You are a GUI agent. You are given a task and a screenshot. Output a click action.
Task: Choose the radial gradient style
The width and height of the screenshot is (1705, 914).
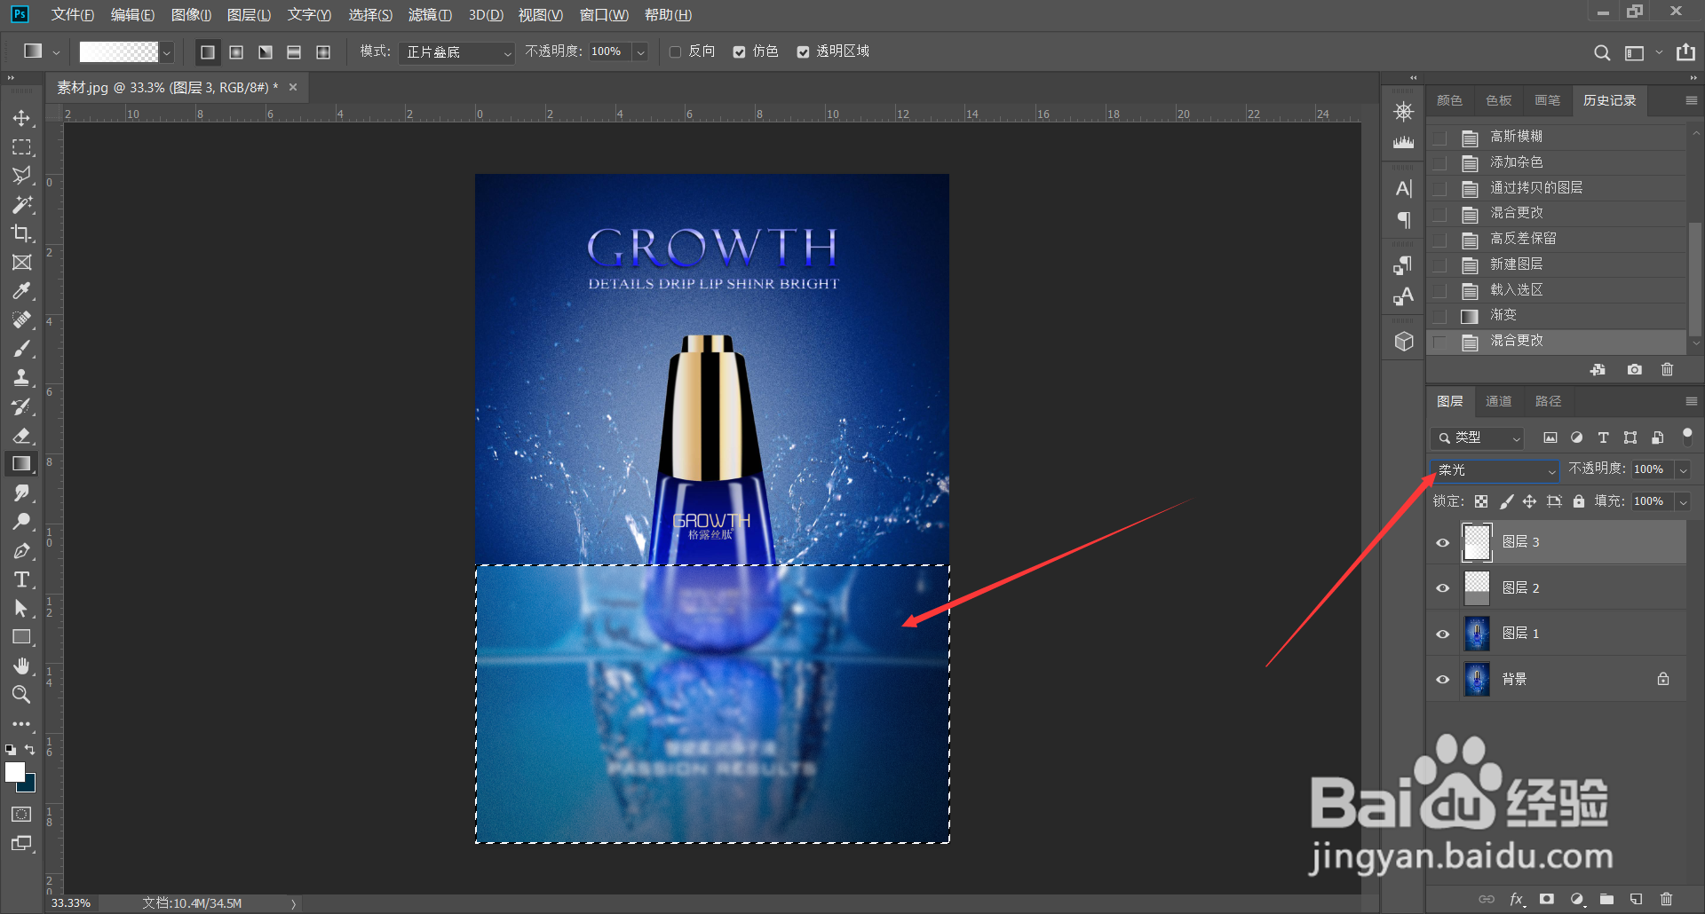point(236,52)
